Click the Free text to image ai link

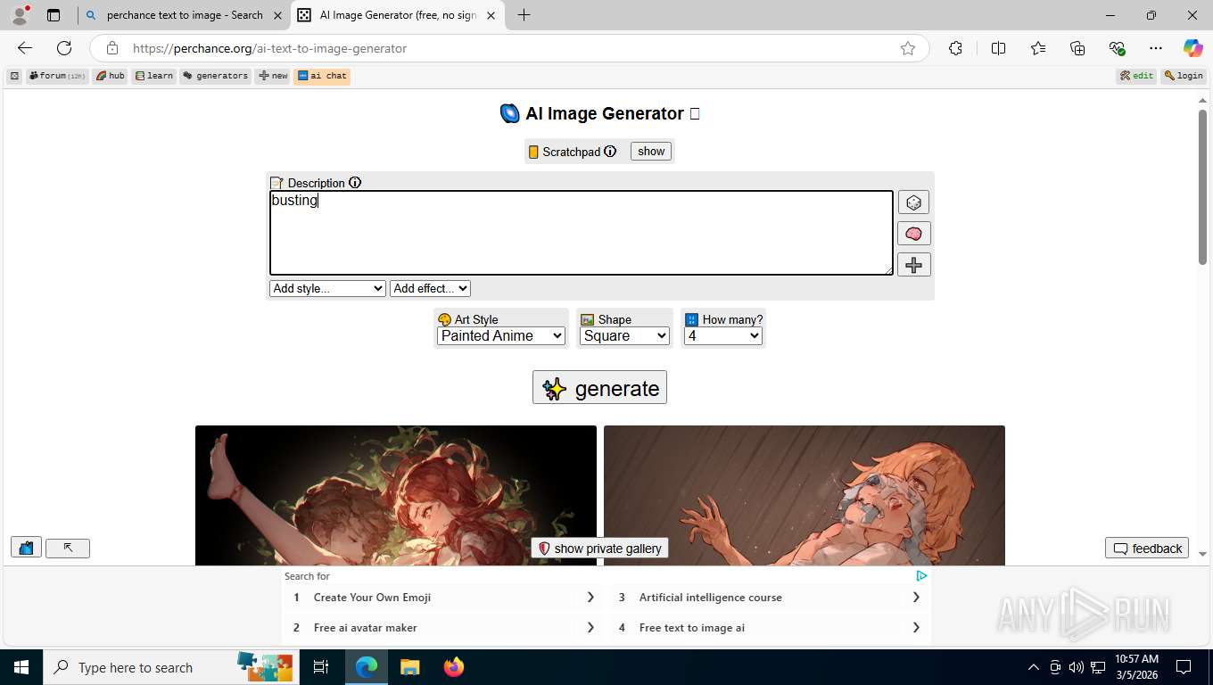tap(692, 628)
